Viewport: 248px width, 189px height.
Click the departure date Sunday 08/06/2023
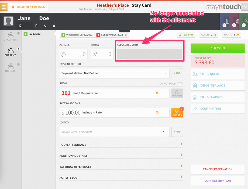[x=110, y=35]
